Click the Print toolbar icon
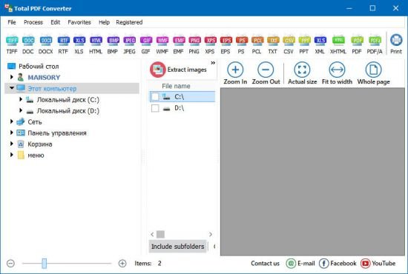The height and width of the screenshot is (274, 408). tap(396, 44)
